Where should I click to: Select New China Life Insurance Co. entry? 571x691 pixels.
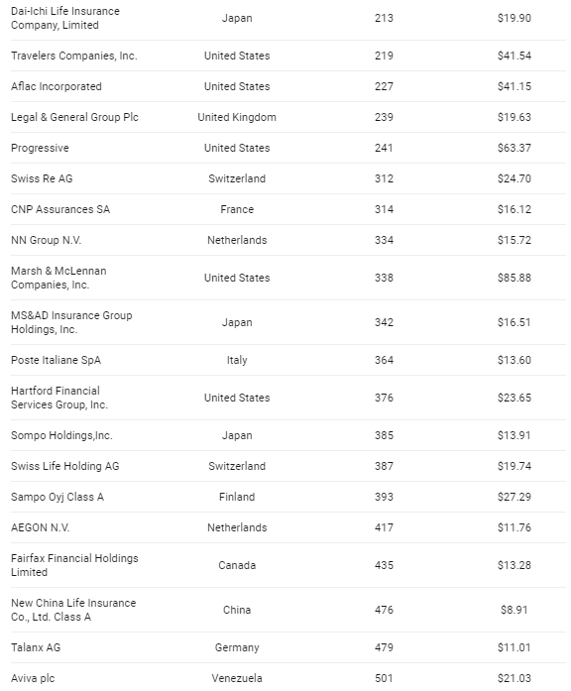coord(73,610)
